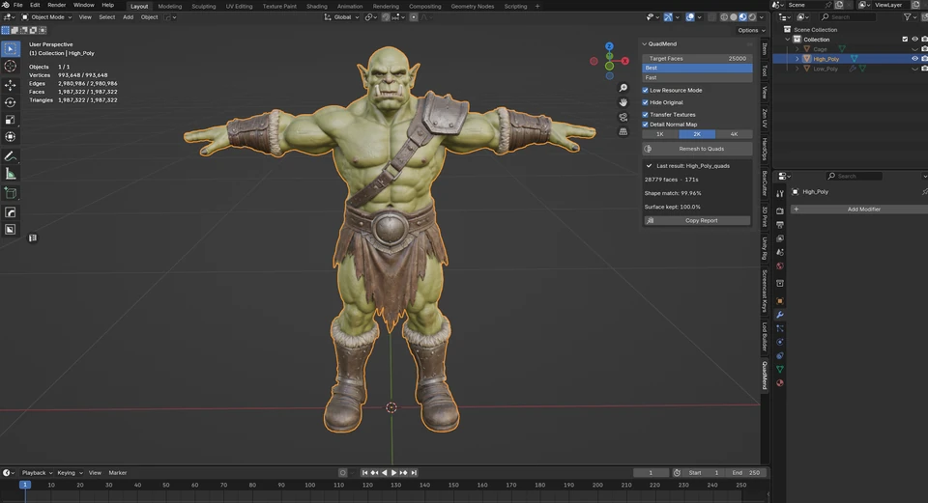Open Global transform orientation dropdown
This screenshot has height=503, width=928.
coord(341,17)
